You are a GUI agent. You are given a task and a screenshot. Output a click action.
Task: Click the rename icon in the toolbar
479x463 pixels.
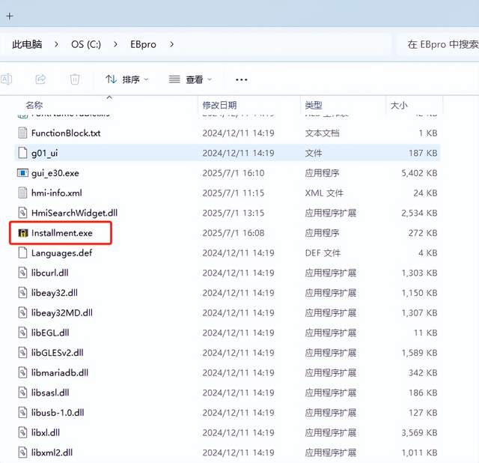(6, 79)
